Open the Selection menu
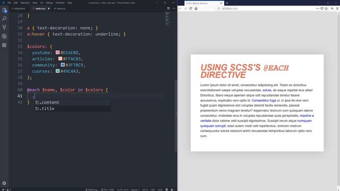340x191 pixels. [25, 3]
